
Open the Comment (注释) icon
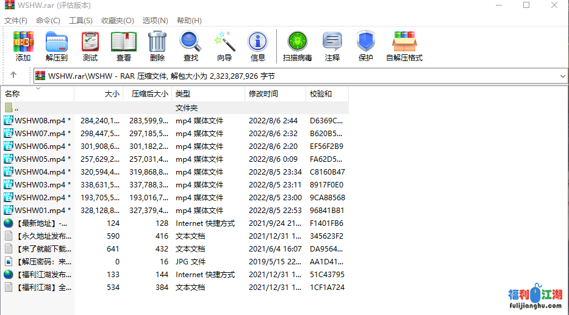coord(332,46)
